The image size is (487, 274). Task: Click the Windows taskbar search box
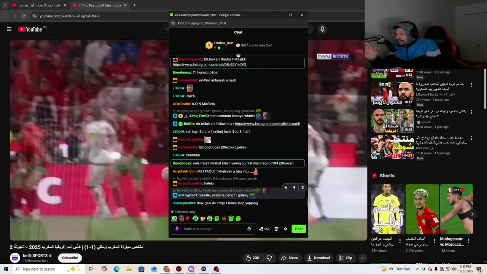tap(44, 269)
